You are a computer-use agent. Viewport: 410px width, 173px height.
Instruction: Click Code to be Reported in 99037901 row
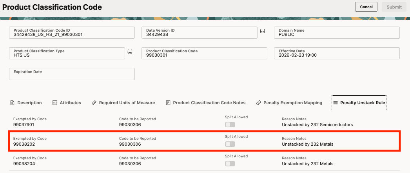[130, 125]
